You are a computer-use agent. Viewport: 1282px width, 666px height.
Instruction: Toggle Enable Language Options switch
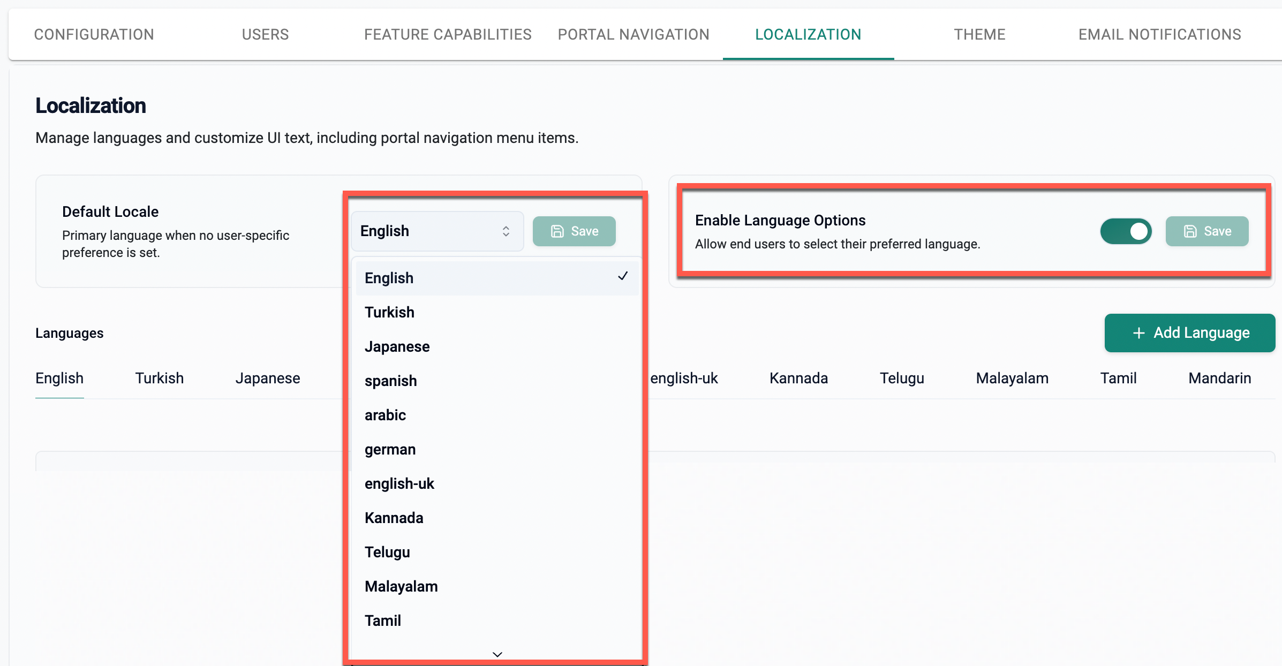point(1126,231)
